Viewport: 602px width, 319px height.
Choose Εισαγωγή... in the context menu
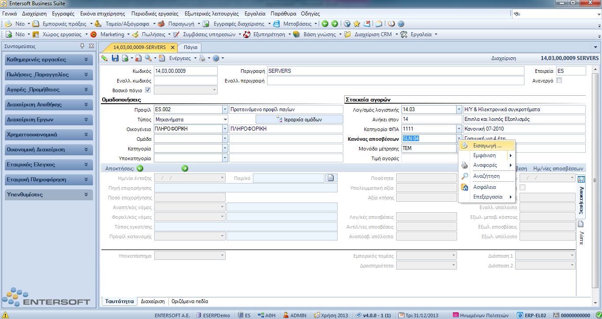pyautogui.click(x=487, y=145)
